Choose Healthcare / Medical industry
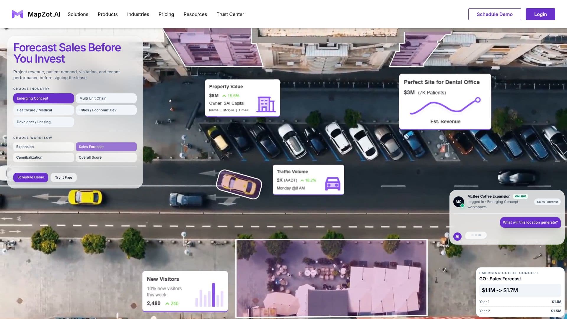This screenshot has width=567, height=319. 44,110
